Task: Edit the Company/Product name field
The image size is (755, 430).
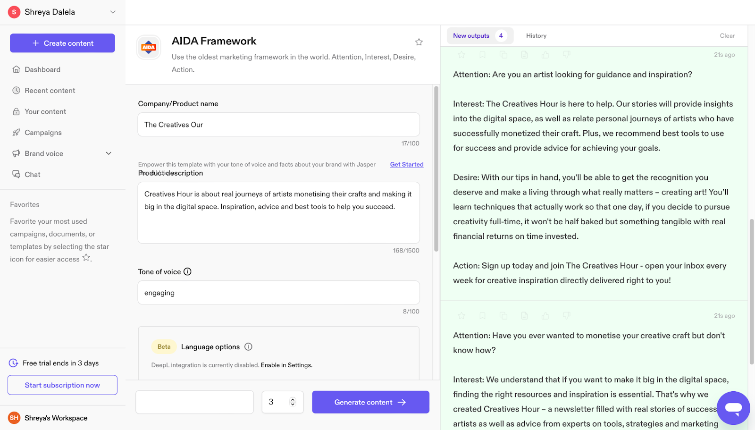Action: [278, 125]
